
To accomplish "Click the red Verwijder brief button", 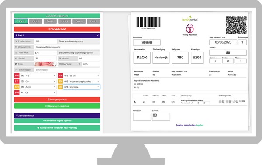I will (x=57, y=29).
